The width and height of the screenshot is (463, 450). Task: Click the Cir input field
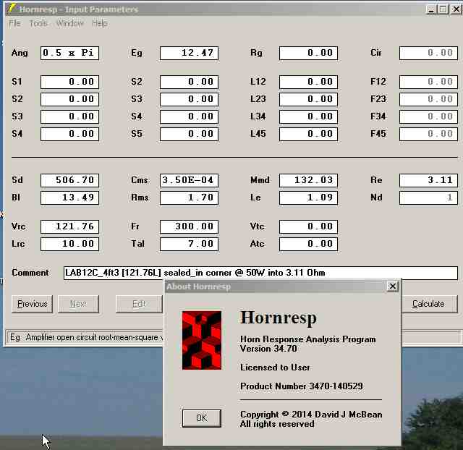428,53
